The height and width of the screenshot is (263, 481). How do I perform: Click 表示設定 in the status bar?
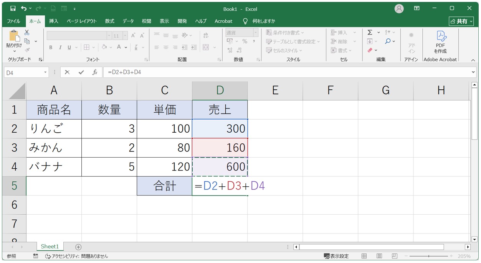pos(336,256)
